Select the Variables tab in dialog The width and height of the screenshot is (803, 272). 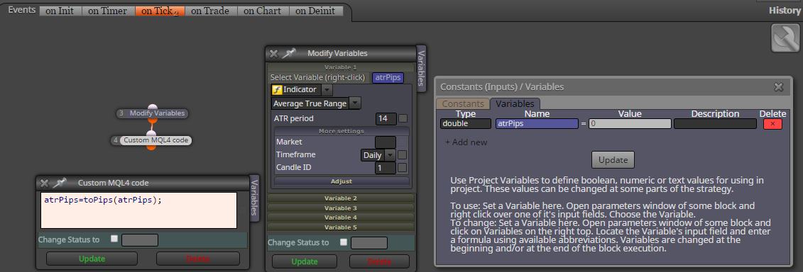[515, 104]
